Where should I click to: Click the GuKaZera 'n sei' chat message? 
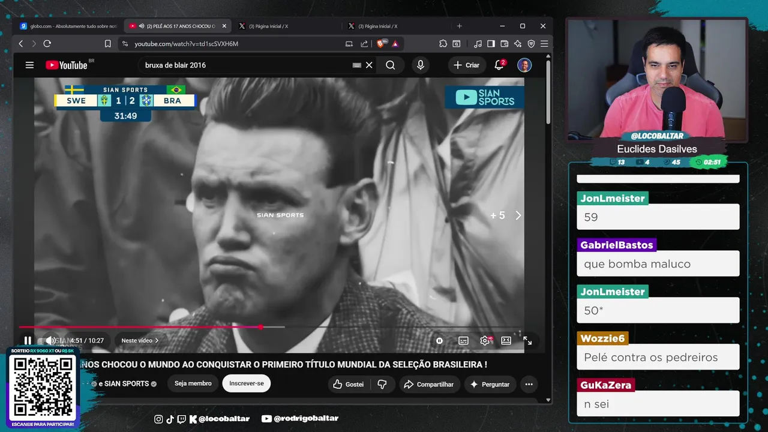(x=658, y=404)
